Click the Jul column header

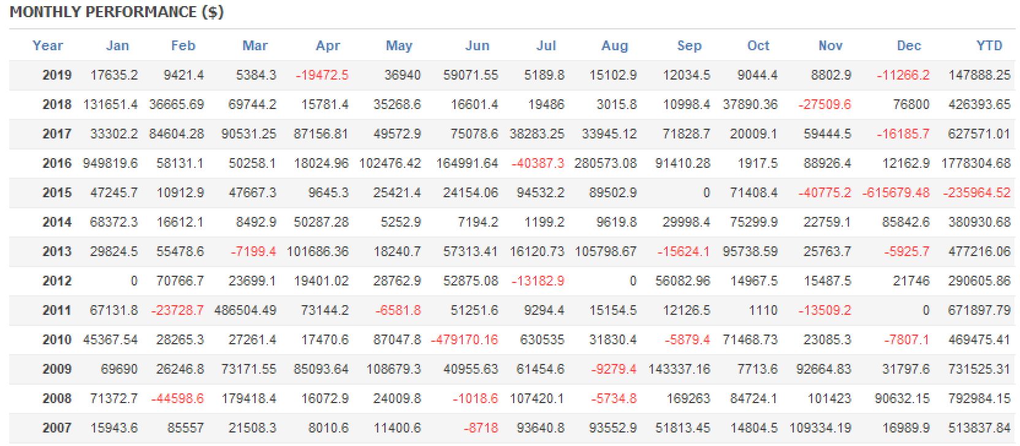click(546, 45)
